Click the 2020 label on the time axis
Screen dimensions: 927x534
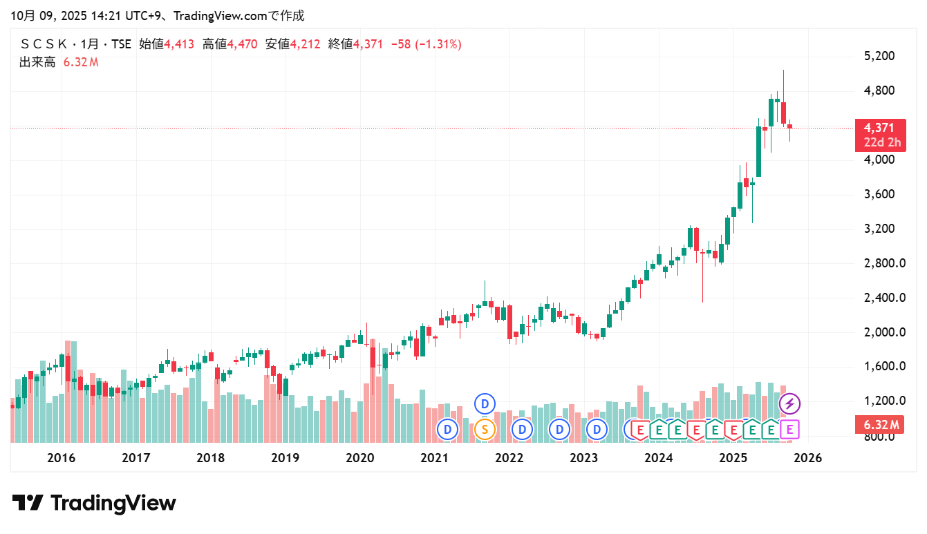[359, 458]
